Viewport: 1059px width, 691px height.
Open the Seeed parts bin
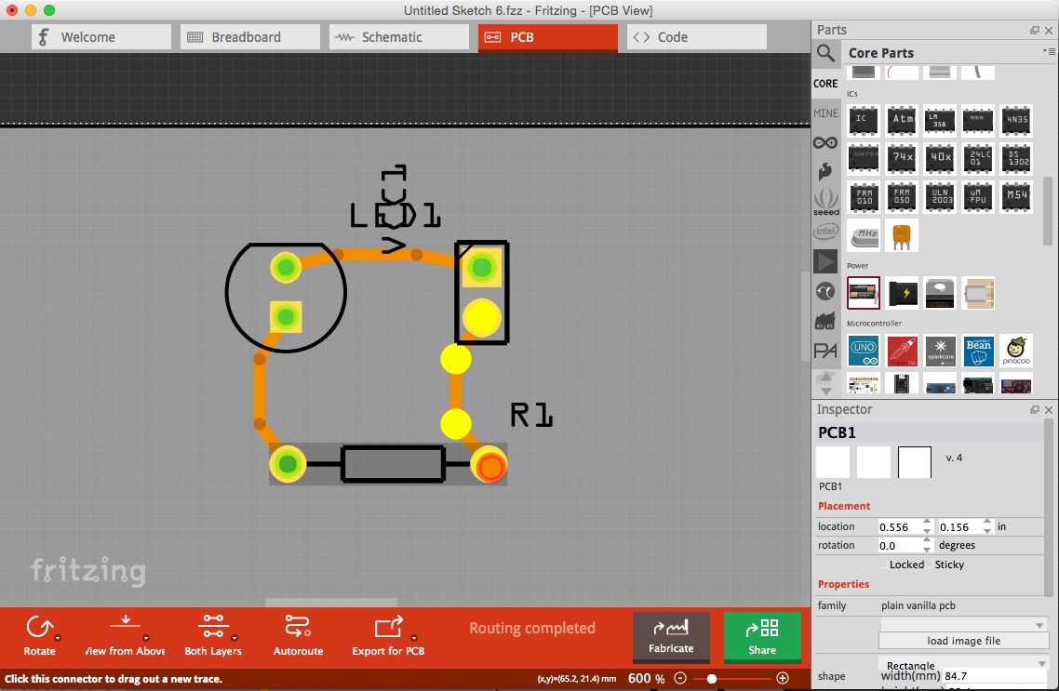click(x=825, y=202)
